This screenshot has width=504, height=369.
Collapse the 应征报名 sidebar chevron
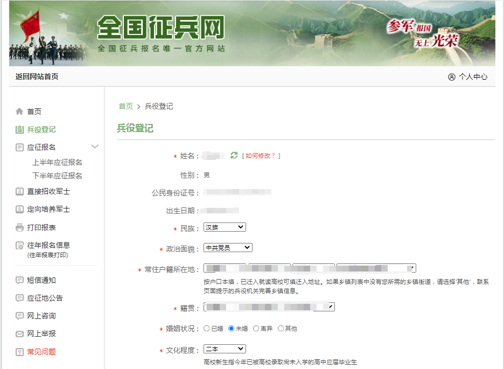tap(95, 147)
